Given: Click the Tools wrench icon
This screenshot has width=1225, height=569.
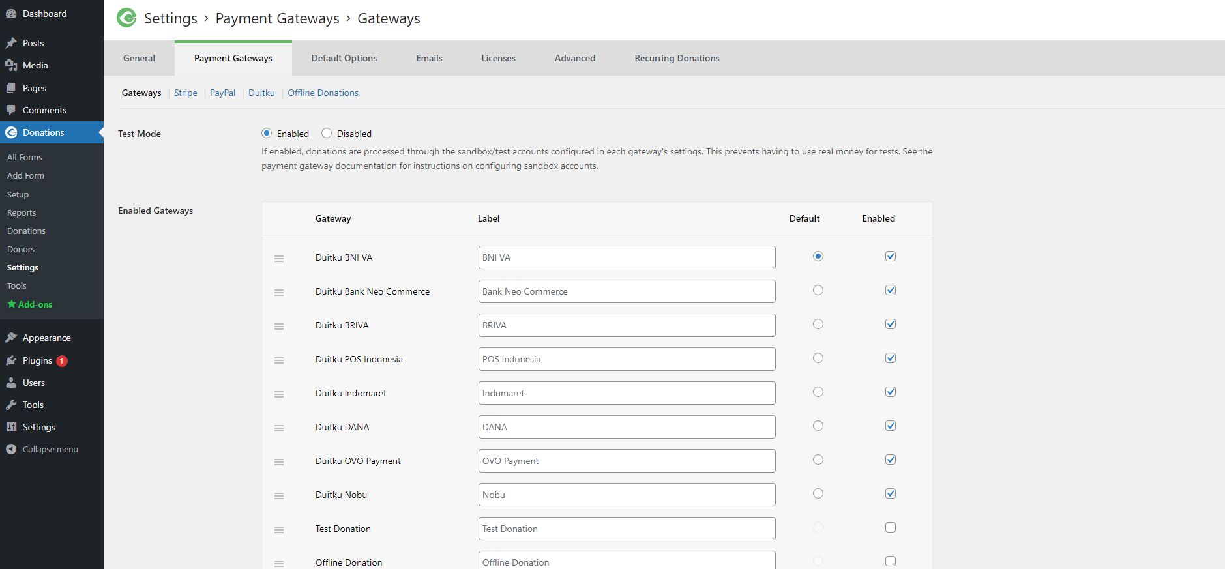Looking at the screenshot, I should click(11, 405).
